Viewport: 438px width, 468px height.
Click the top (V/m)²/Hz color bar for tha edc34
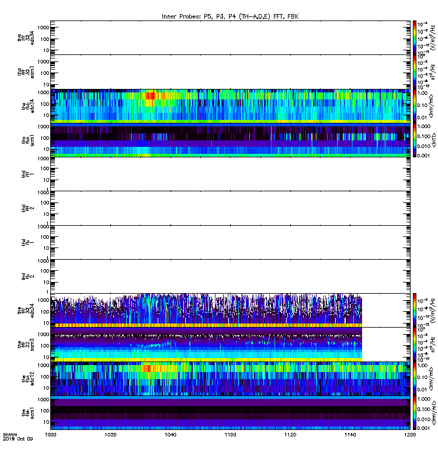(415, 37)
